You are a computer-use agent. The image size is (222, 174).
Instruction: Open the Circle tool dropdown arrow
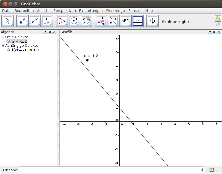[78, 25]
